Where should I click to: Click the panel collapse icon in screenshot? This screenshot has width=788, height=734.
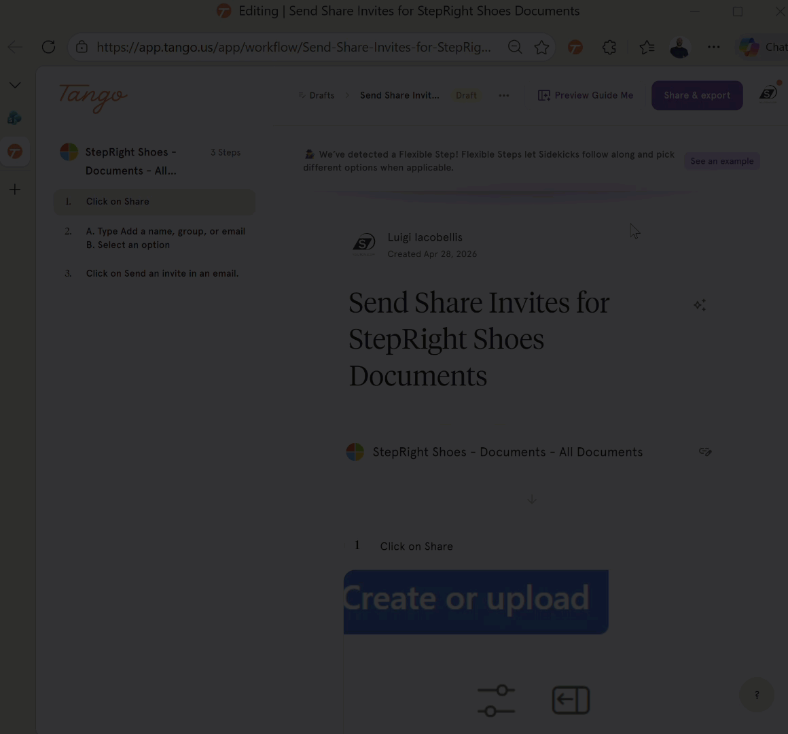(571, 700)
